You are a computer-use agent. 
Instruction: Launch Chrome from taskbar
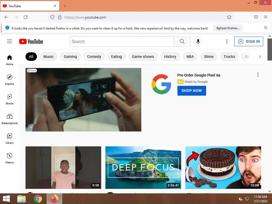(38, 199)
